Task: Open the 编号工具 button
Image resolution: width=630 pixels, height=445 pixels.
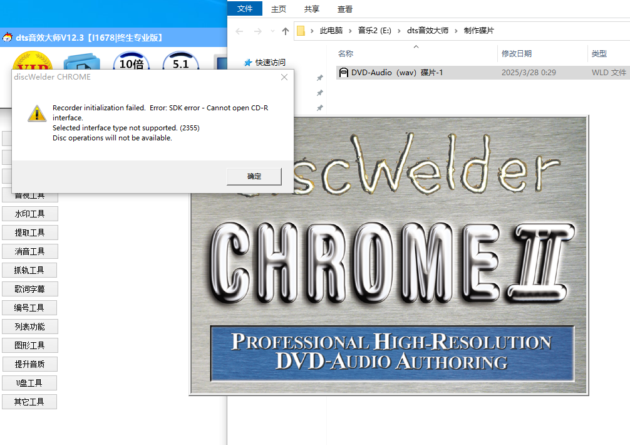Action: pos(29,308)
